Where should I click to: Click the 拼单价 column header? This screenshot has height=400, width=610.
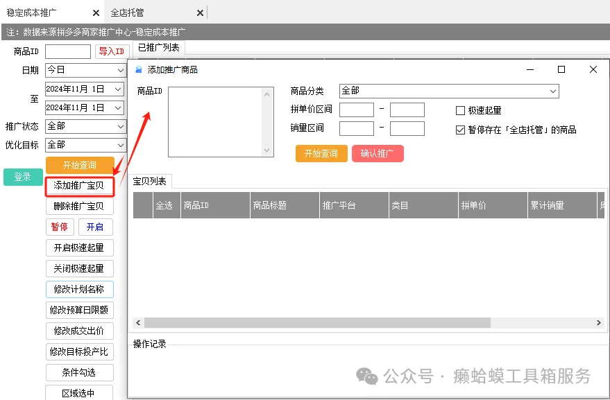pyautogui.click(x=493, y=205)
